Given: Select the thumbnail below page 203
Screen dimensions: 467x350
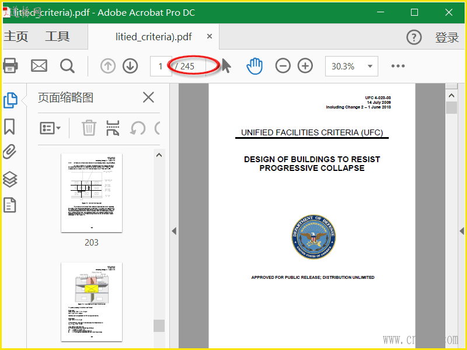Looking at the screenshot, I should (92, 302).
